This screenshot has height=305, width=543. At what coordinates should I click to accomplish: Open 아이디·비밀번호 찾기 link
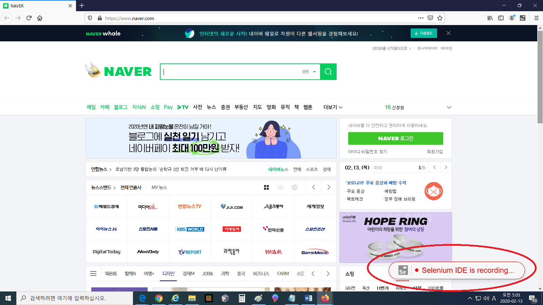[x=368, y=151]
